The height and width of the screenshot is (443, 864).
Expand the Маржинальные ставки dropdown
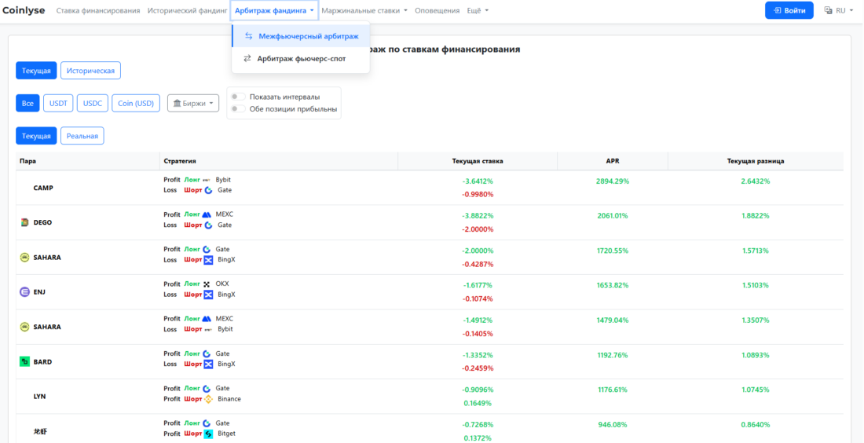point(364,10)
